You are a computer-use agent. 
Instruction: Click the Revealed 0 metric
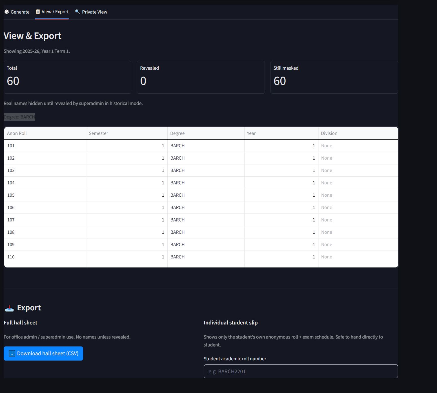(x=201, y=77)
